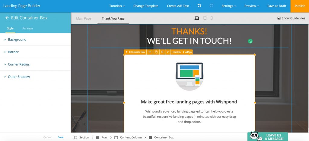The width and height of the screenshot is (309, 141).
Task: Duplicate the Container Box with copy icon
Action: 156,52
